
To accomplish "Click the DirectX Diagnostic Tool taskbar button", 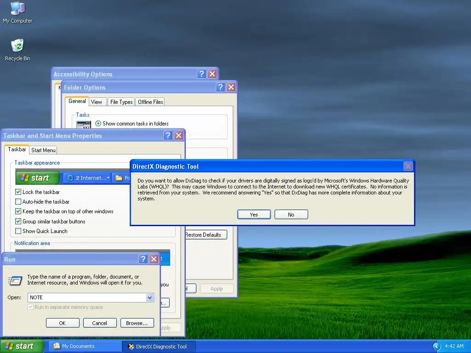I will pos(159,347).
